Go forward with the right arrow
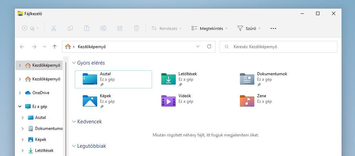Image resolution: width=355 pixels, height=156 pixels. coord(34,47)
